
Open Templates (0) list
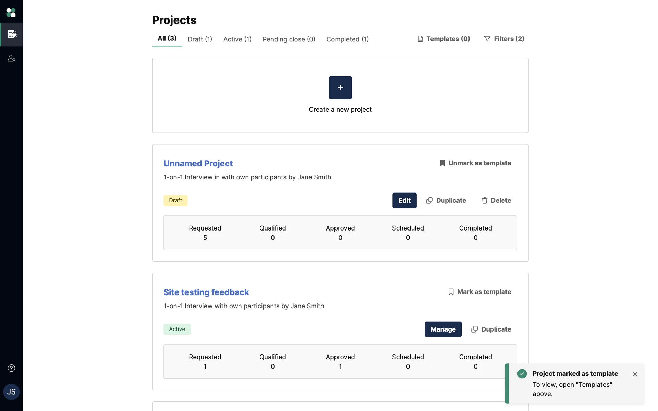pyautogui.click(x=443, y=39)
